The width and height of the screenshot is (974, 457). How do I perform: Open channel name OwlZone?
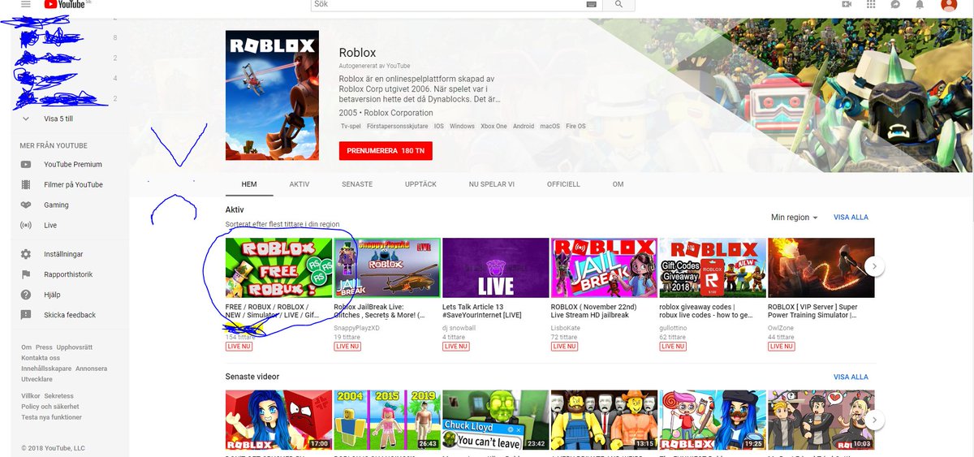point(782,326)
